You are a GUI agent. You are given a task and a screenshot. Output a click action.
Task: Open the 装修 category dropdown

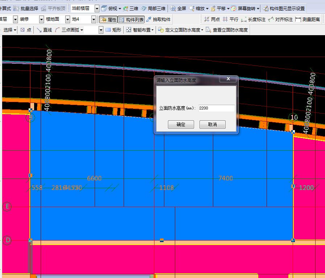click(41, 20)
